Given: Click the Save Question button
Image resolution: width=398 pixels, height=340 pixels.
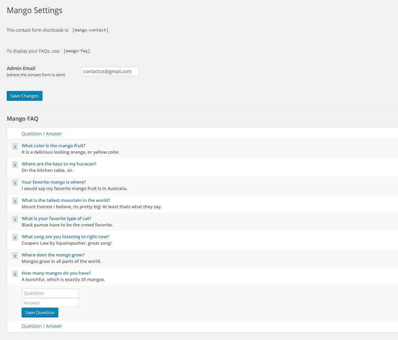Looking at the screenshot, I should (40, 313).
